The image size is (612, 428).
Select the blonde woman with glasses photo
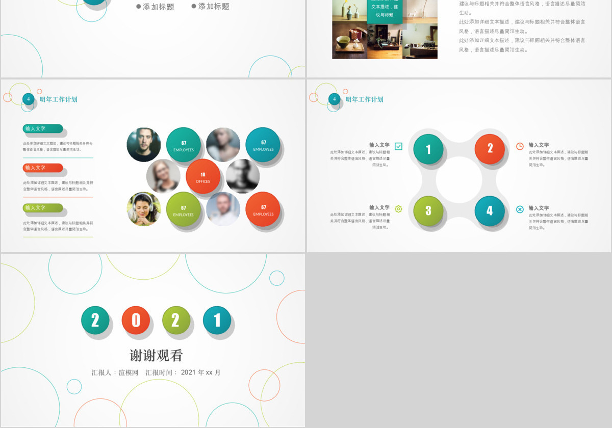point(163,176)
